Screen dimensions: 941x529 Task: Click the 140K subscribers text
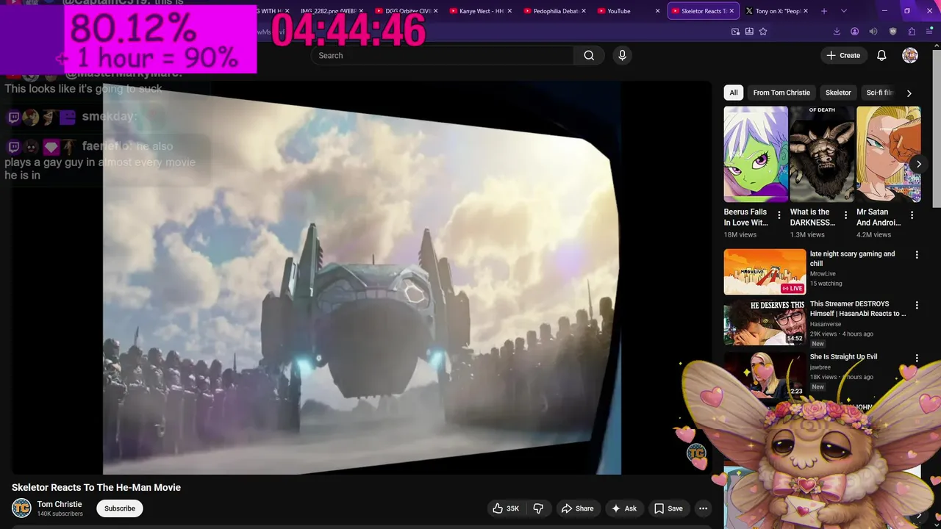[x=60, y=514]
